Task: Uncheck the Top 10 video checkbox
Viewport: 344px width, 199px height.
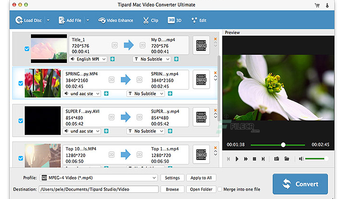Action: pyautogui.click(x=21, y=158)
